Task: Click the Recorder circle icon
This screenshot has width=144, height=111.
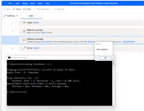Action: [55, 9]
